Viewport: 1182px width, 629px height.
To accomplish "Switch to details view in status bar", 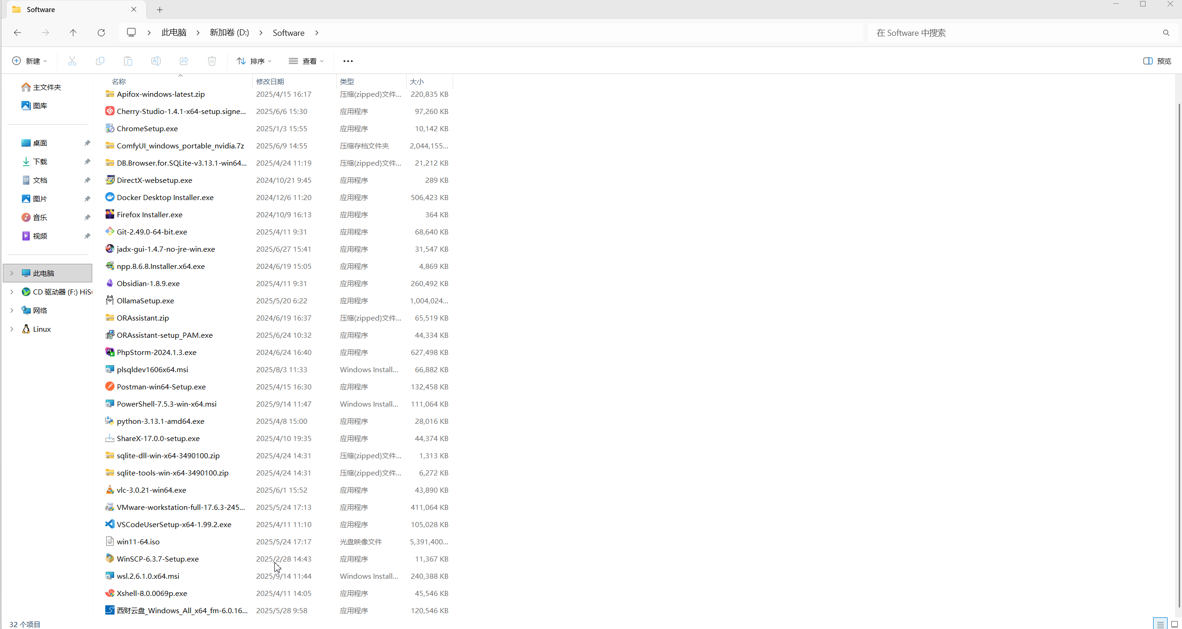I will 1160,624.
